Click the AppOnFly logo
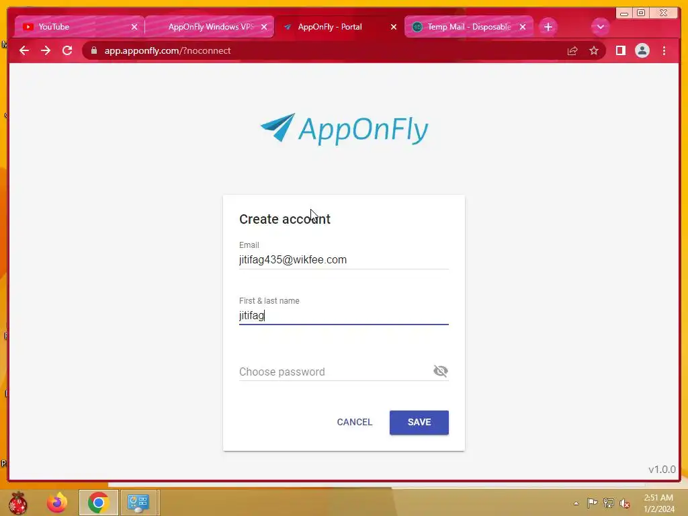The image size is (688, 516). pos(345,128)
